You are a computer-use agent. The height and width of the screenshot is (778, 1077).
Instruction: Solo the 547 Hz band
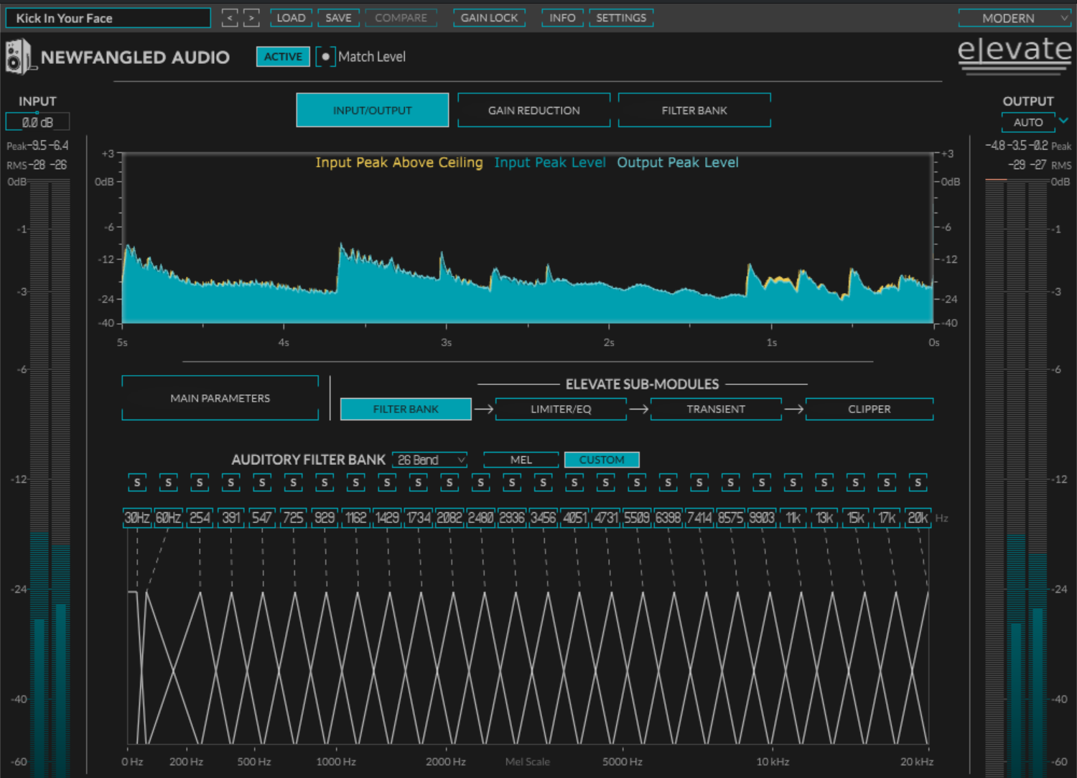262,483
